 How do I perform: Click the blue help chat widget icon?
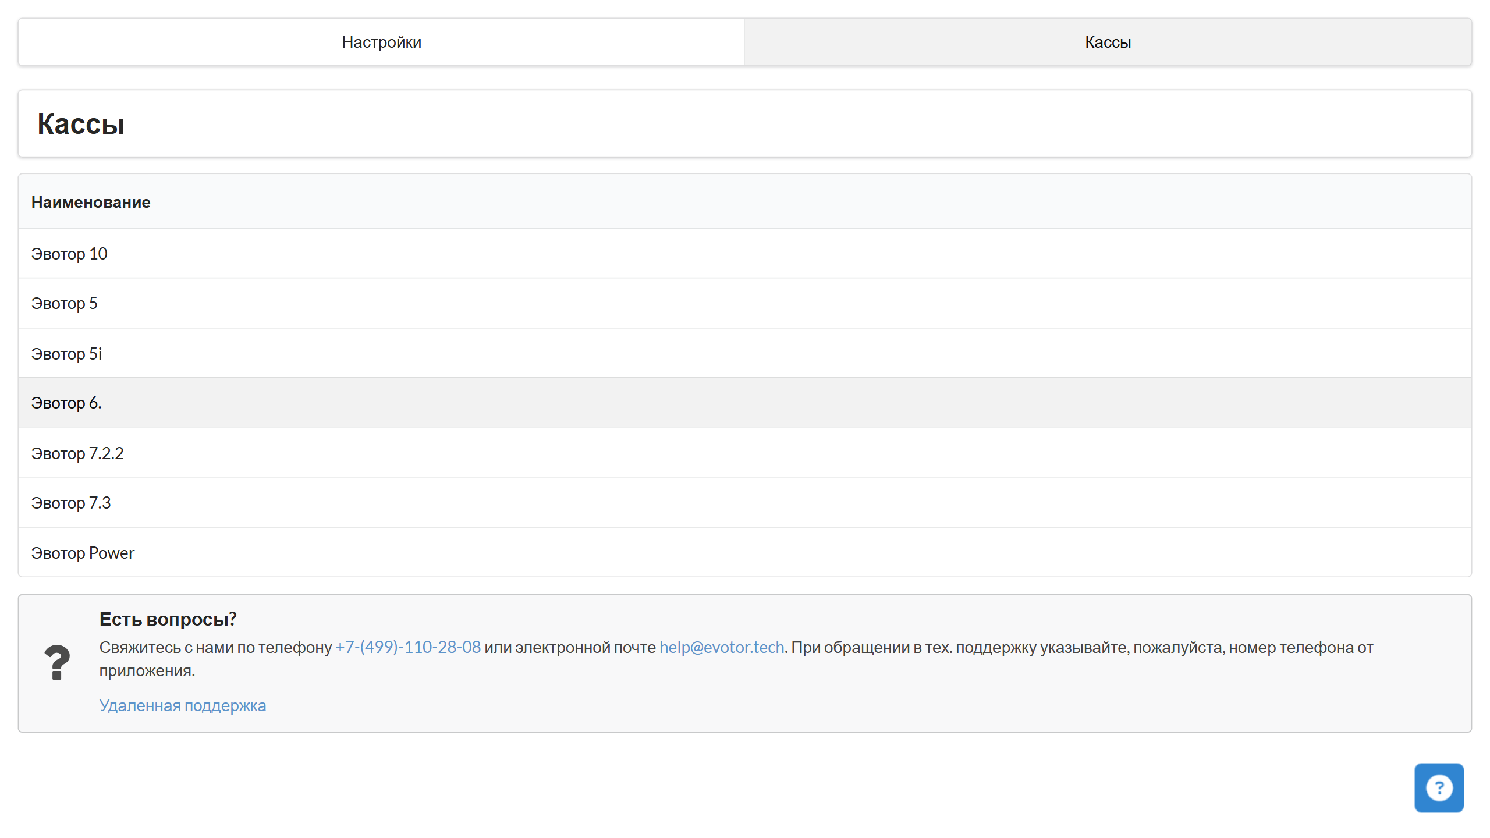tap(1438, 787)
